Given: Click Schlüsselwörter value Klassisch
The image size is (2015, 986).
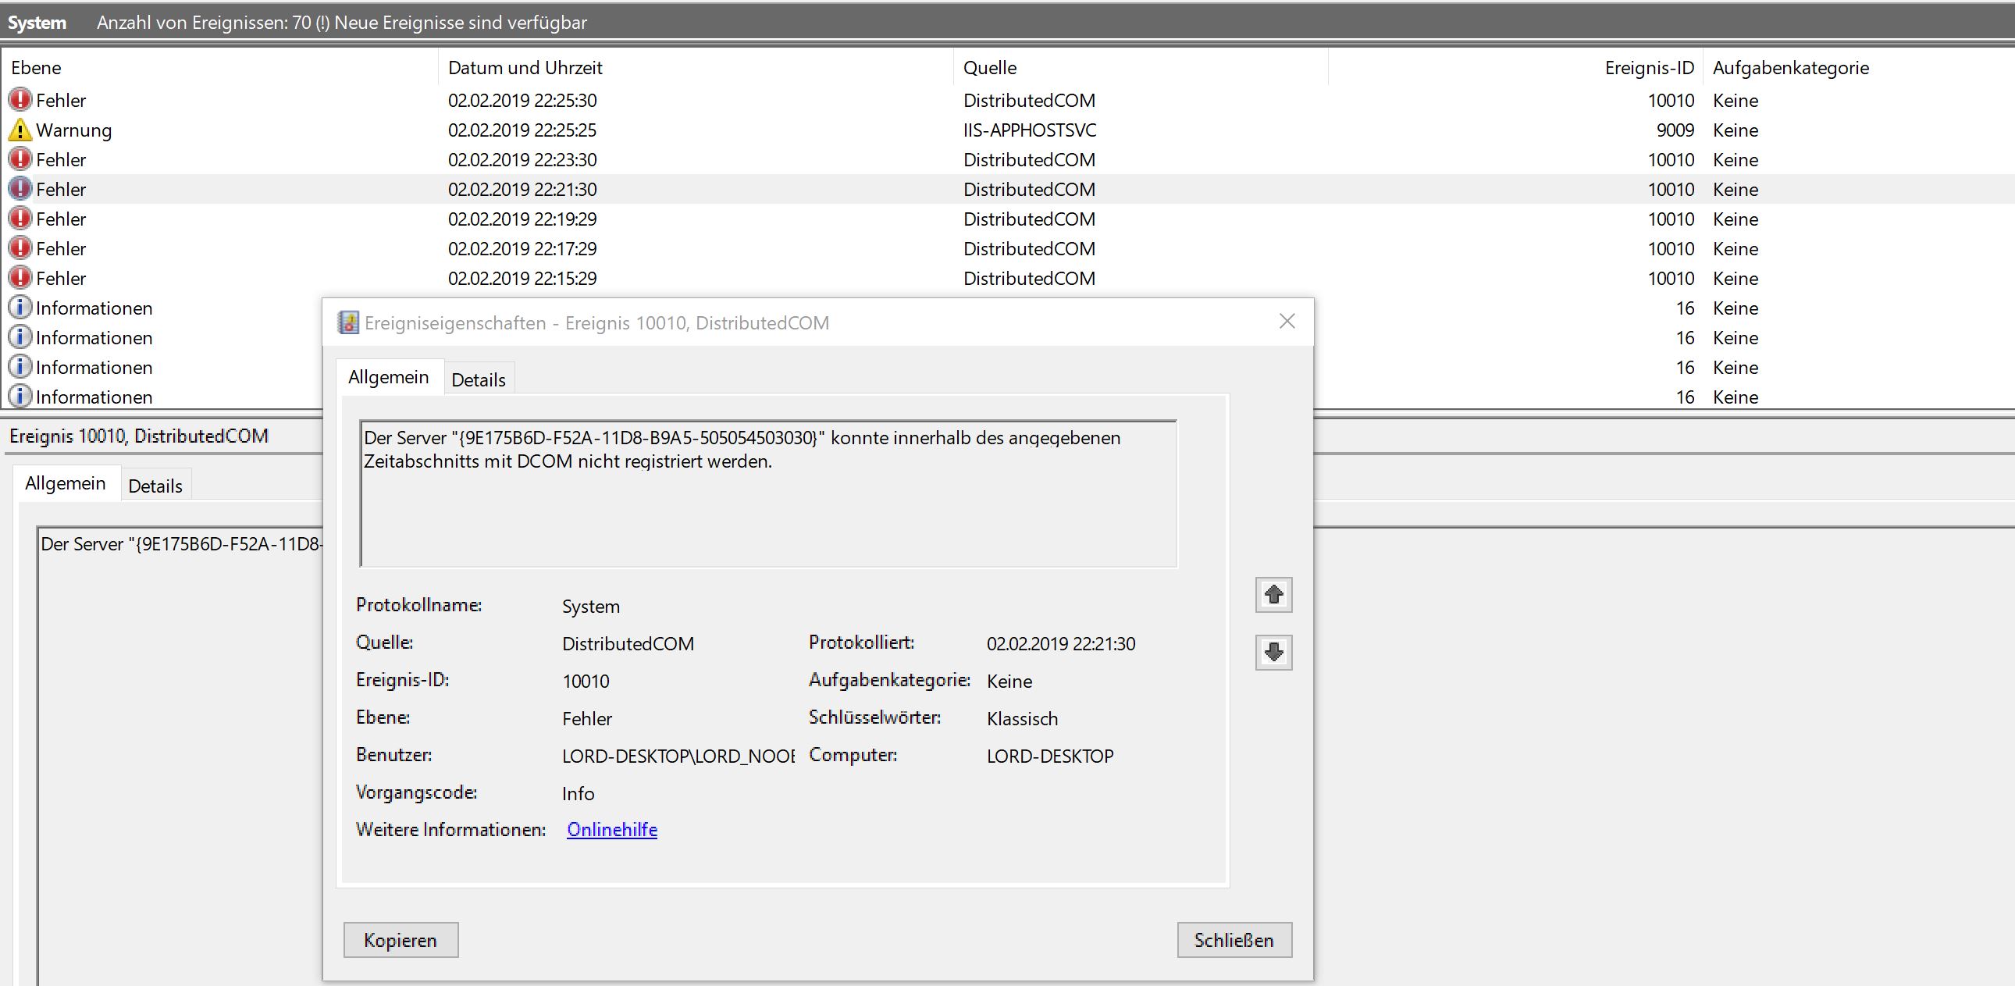Looking at the screenshot, I should pos(1022,718).
